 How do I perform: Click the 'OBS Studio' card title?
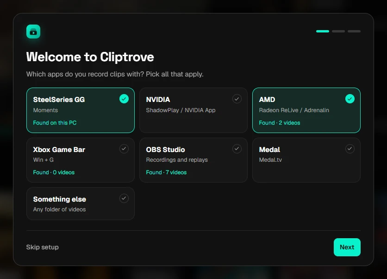coord(165,150)
